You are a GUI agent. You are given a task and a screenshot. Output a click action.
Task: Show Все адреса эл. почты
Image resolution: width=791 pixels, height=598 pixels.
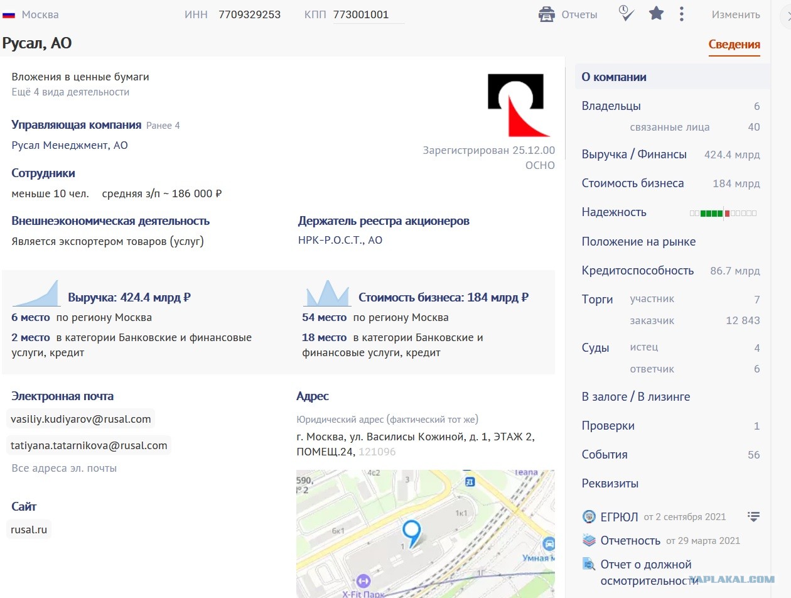(64, 468)
